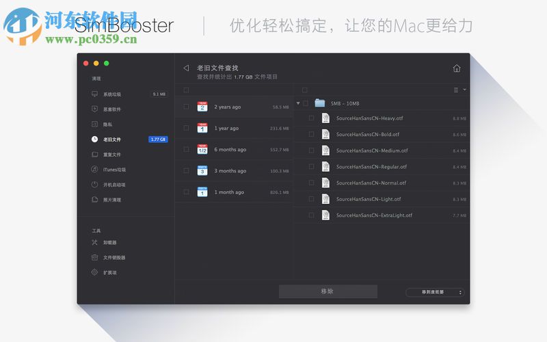Select the 照片清理 photo cleanup icon
Screen dimensions: 547x342
[94, 199]
